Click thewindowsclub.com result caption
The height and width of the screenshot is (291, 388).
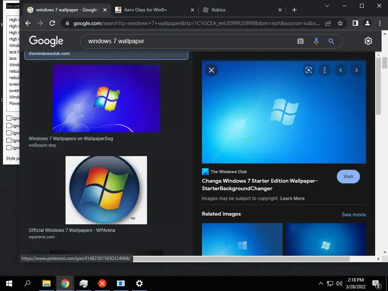point(49,53)
